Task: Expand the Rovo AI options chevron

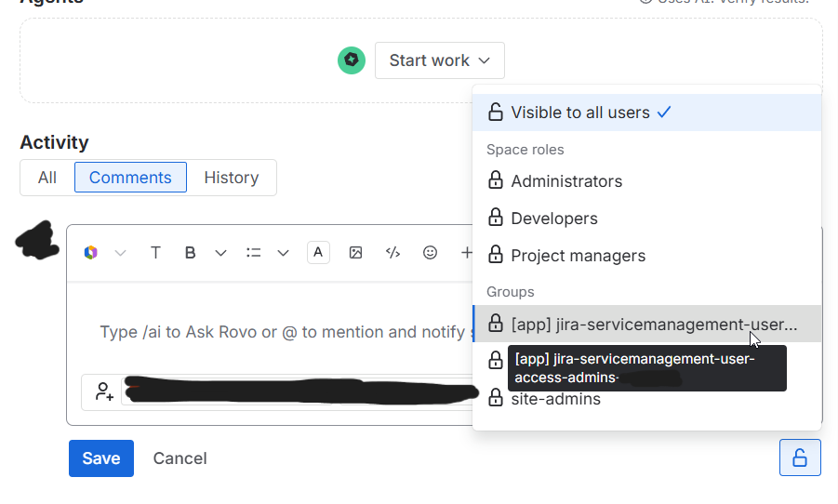Action: click(120, 253)
